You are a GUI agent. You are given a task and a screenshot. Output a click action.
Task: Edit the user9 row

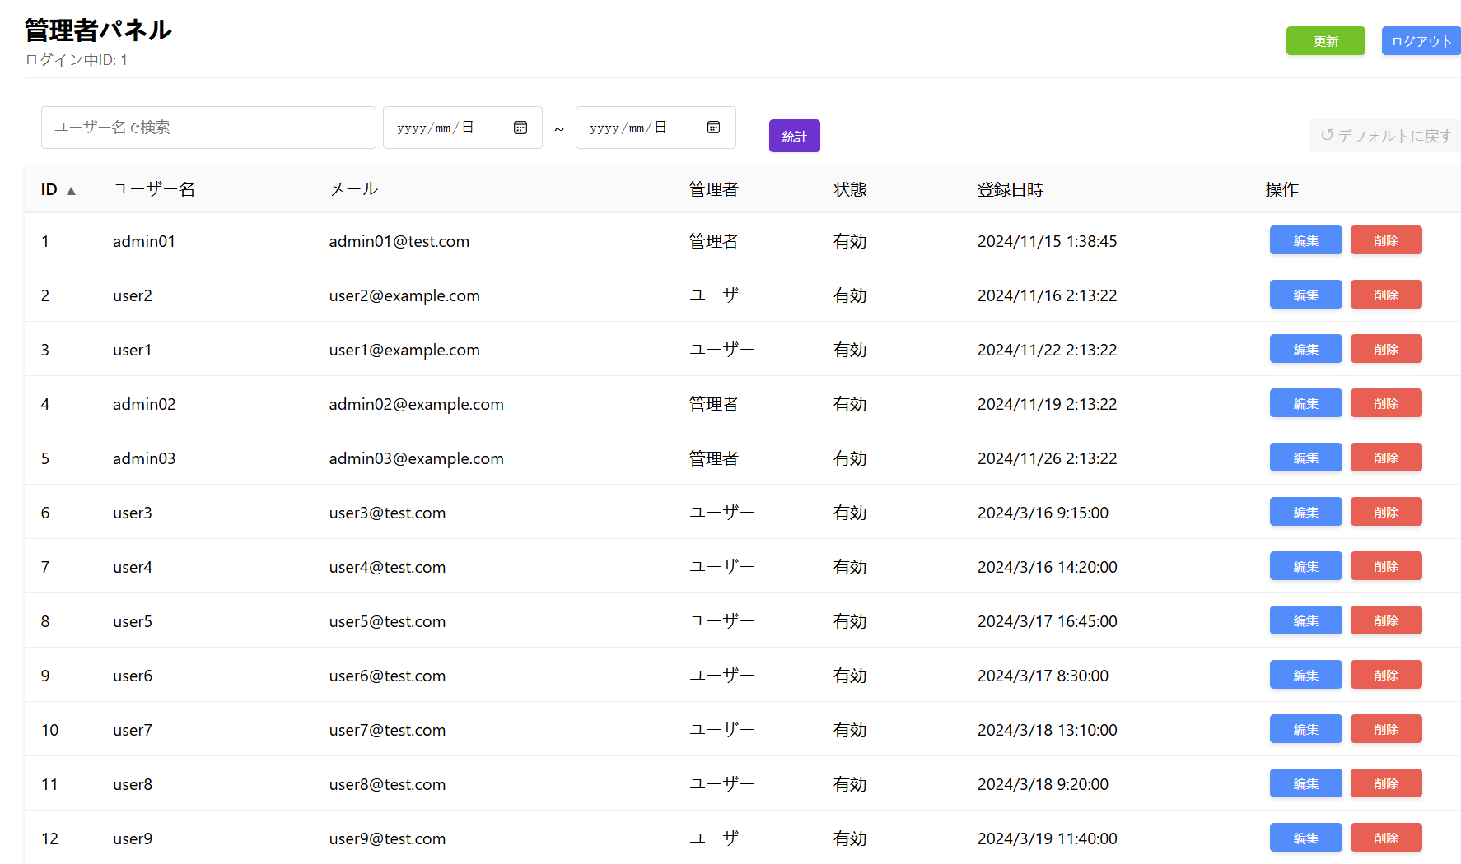tap(1305, 838)
